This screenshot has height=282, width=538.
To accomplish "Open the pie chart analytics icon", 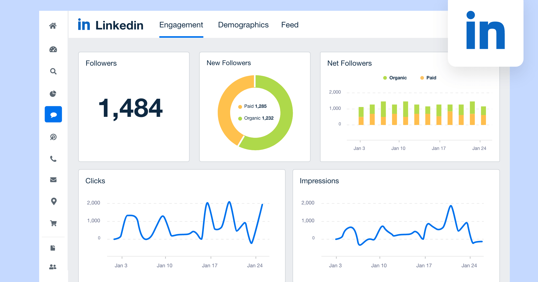I will [x=53, y=94].
